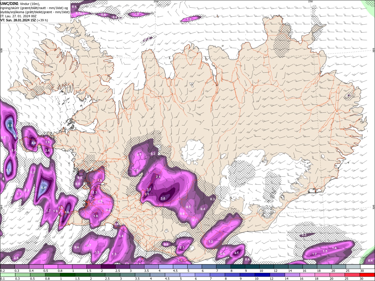The width and height of the screenshot is (375, 281).
Task: Pick the light periwinkle 4–4.5 swatch in top legend row
Action: click(x=166, y=267)
